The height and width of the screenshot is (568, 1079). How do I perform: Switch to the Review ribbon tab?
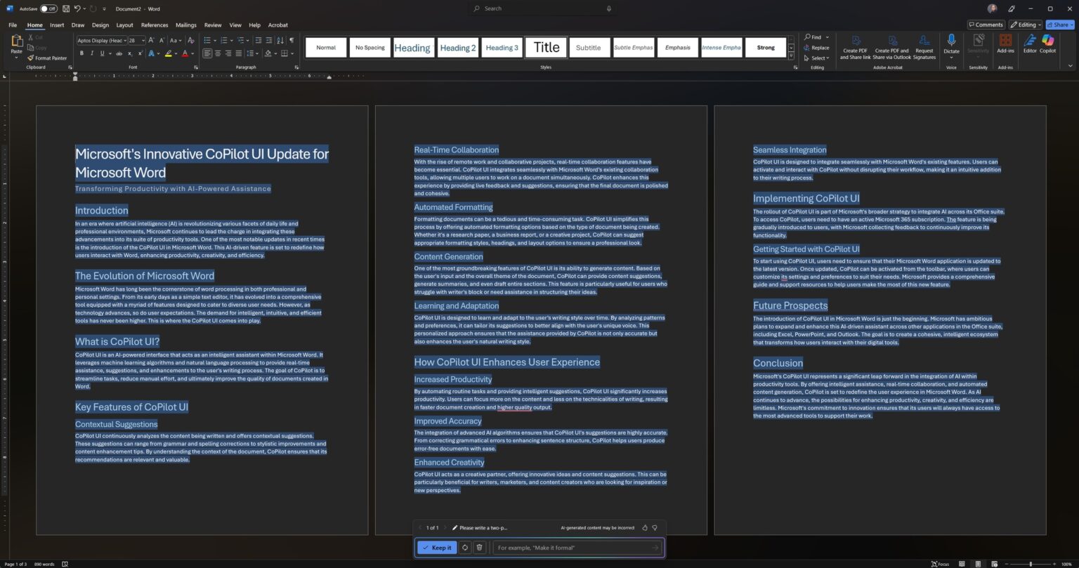click(212, 25)
